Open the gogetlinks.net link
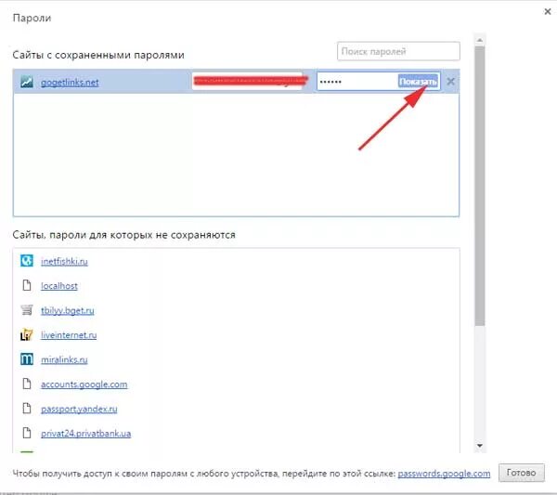Viewport: 557px width, 495px height. [70, 83]
